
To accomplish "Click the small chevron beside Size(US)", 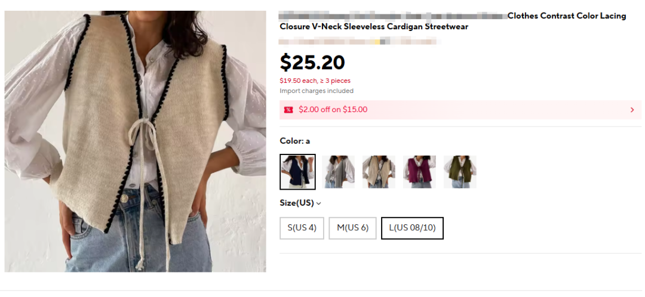I will [319, 203].
